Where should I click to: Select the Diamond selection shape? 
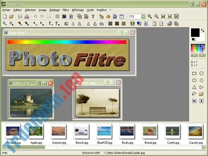click(x=201, y=80)
